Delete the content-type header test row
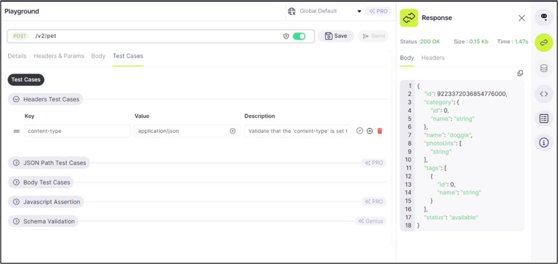 [380, 131]
